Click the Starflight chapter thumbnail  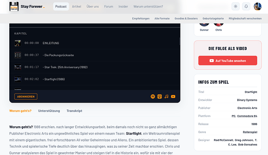click(18, 79)
